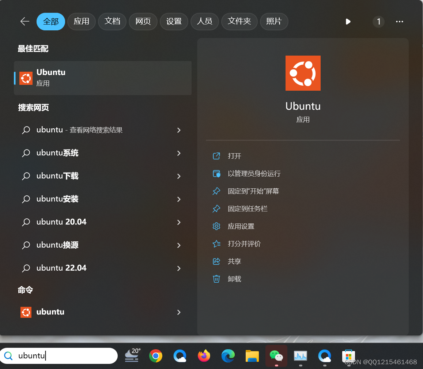Click the trash icon next to 卸载
Image resolution: width=423 pixels, height=369 pixels.
coord(216,279)
